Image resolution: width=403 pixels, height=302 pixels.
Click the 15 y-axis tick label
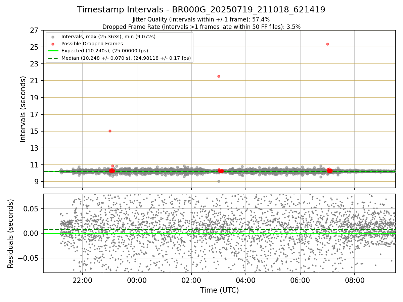[35, 131]
